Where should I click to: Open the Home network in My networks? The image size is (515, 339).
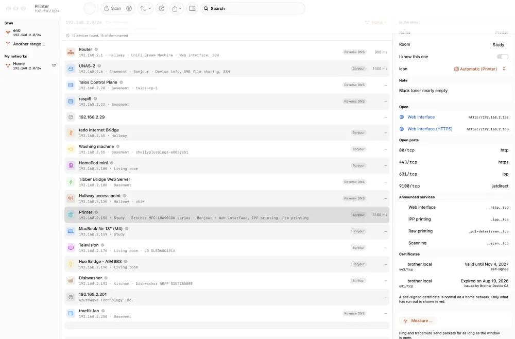[x=30, y=66]
